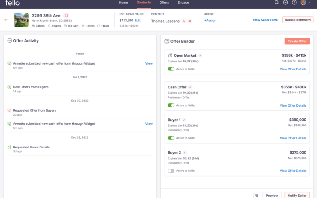Enable Active to Seller for Buyer 2
Viewport: 317px width, 198px height.
click(x=171, y=171)
